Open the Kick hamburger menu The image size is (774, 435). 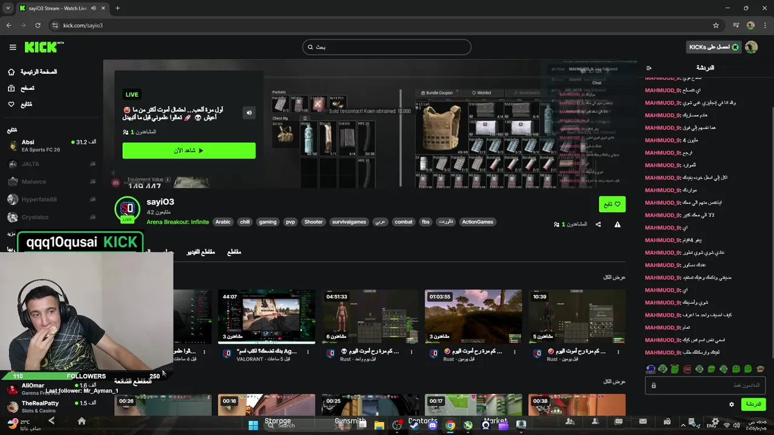click(13, 47)
